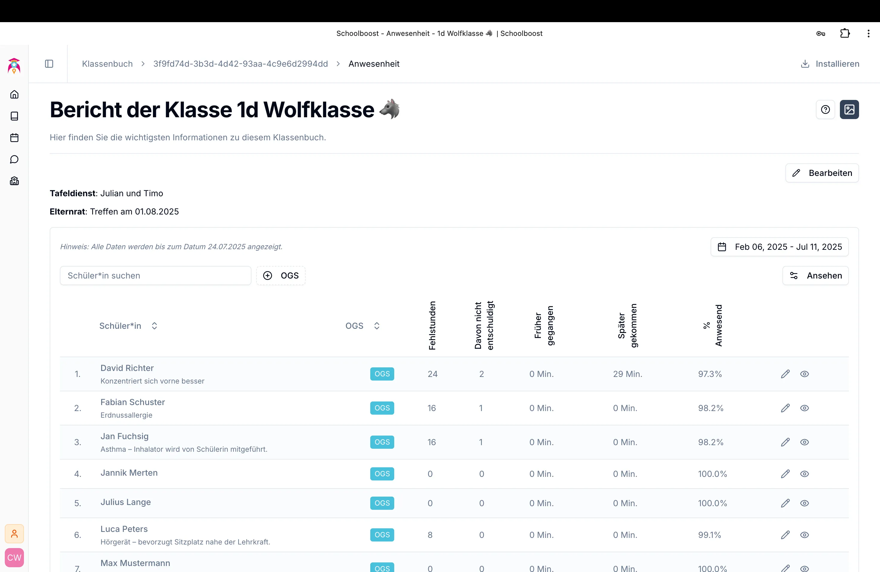Open the school building sidebar icon
Viewport: 880px width, 572px height.
click(14, 181)
